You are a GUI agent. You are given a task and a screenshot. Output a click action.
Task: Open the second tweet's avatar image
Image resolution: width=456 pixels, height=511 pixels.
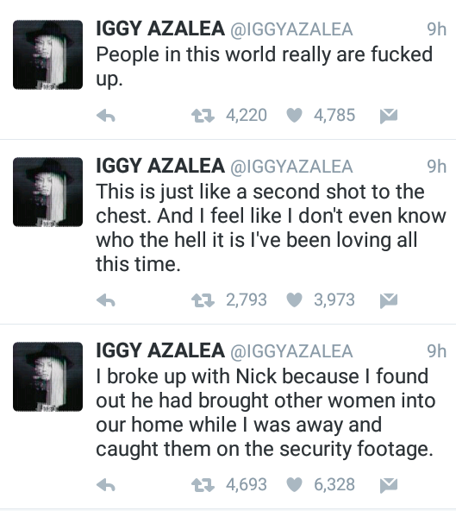point(48,192)
